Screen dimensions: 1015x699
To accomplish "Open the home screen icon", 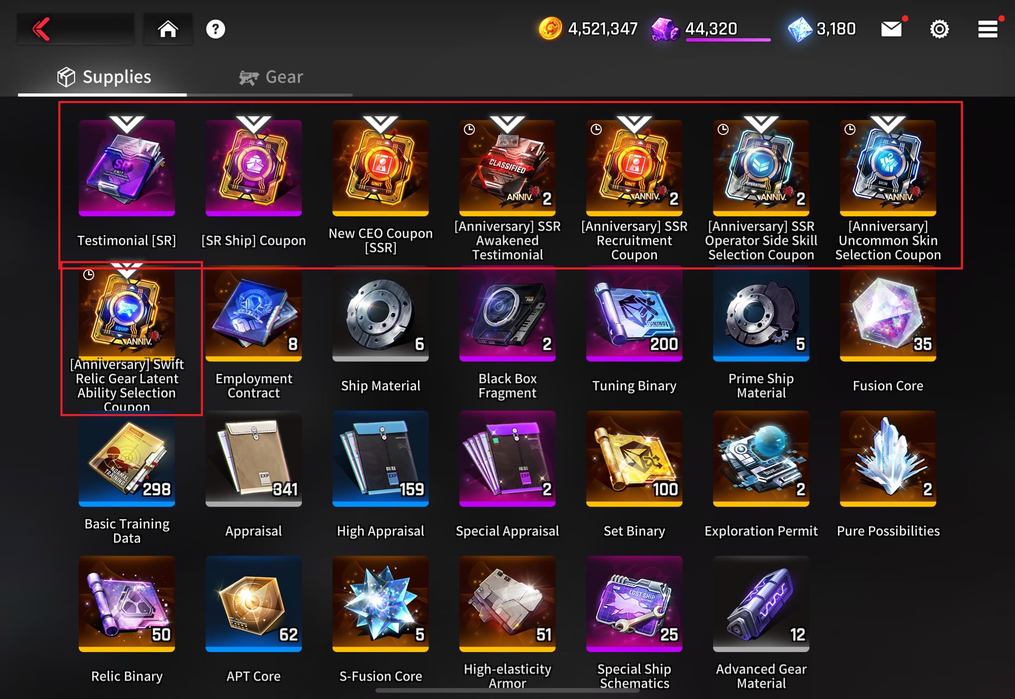I will [x=168, y=29].
